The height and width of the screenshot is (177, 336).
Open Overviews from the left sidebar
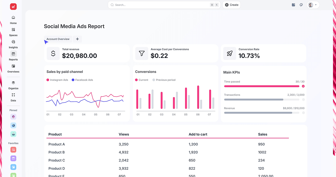(x=13, y=68)
